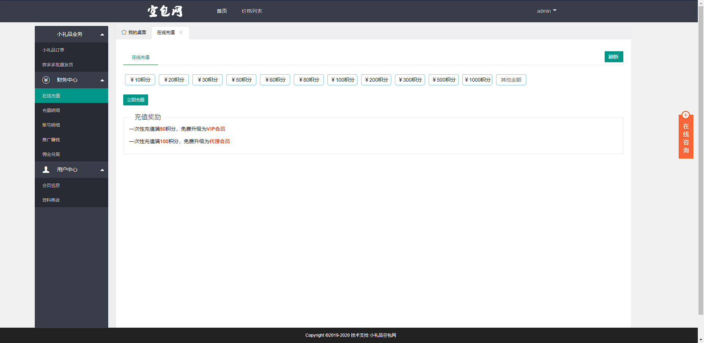Click the page vertical scrollbar
Viewport: 704px width, 343px height.
(x=701, y=160)
